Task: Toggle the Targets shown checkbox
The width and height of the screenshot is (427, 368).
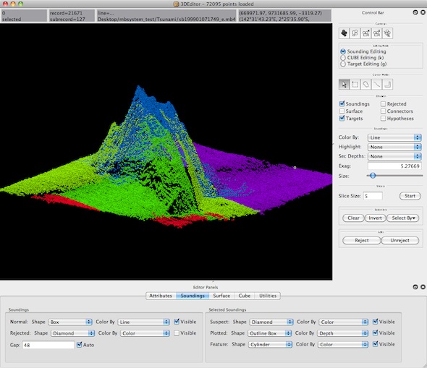Action: coord(342,119)
